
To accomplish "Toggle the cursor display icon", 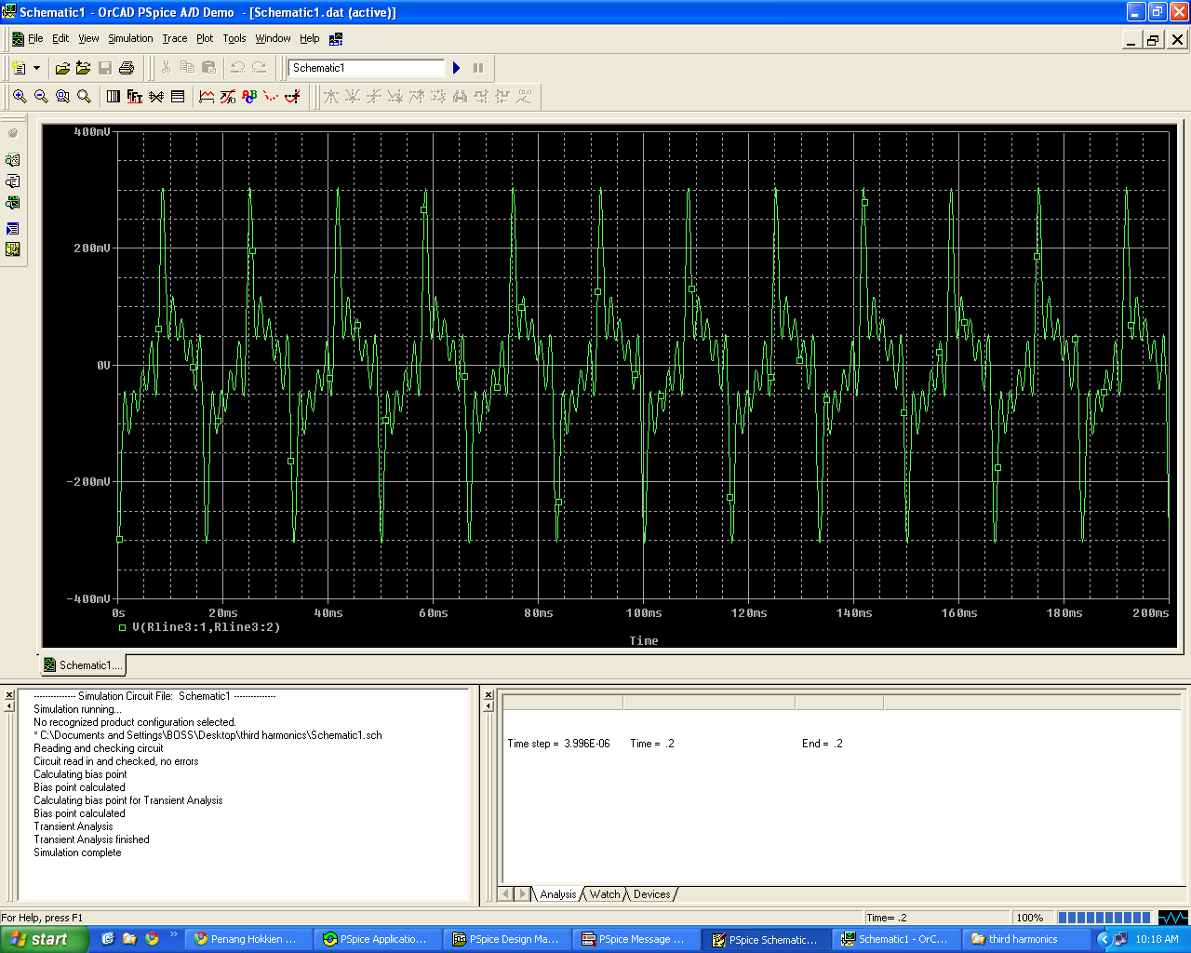I will [x=292, y=96].
